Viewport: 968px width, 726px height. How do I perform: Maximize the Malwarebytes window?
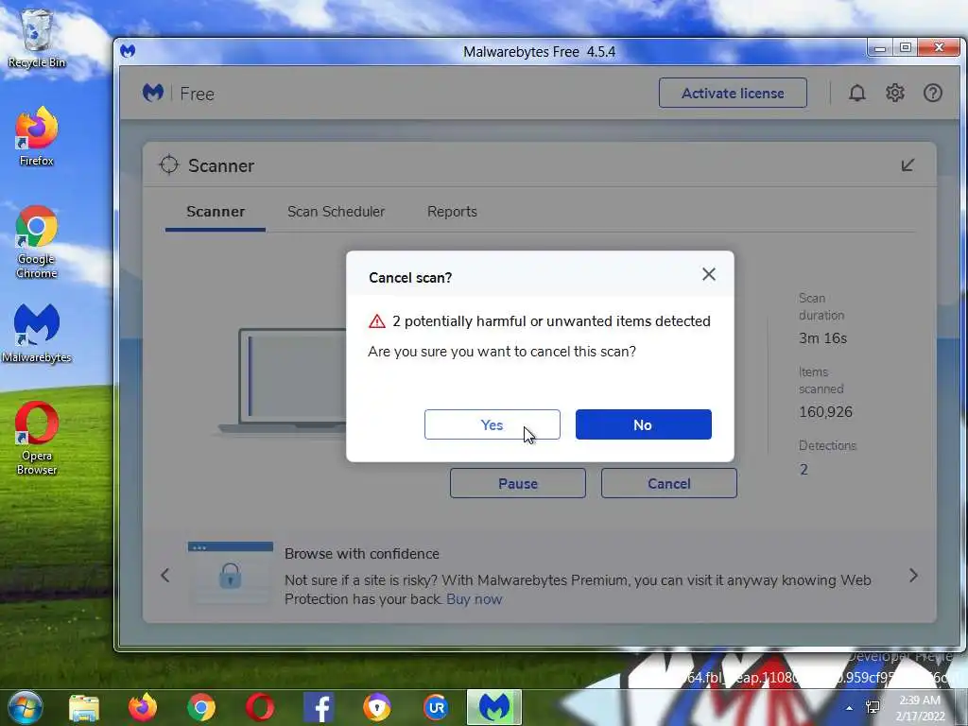tap(906, 47)
